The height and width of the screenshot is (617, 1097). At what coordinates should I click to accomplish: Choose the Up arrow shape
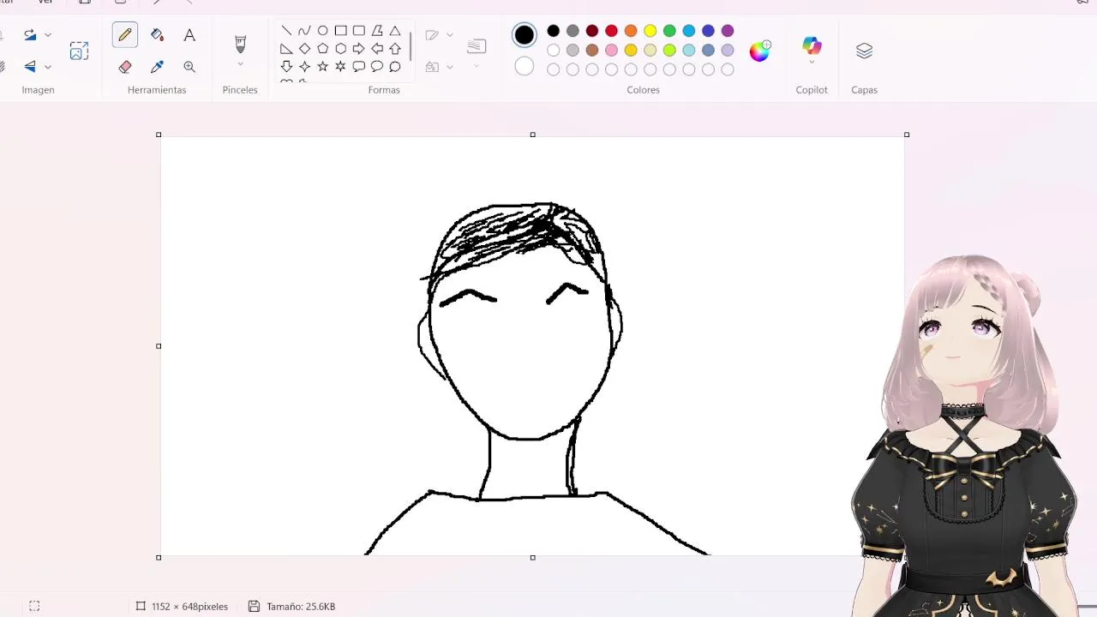(395, 49)
